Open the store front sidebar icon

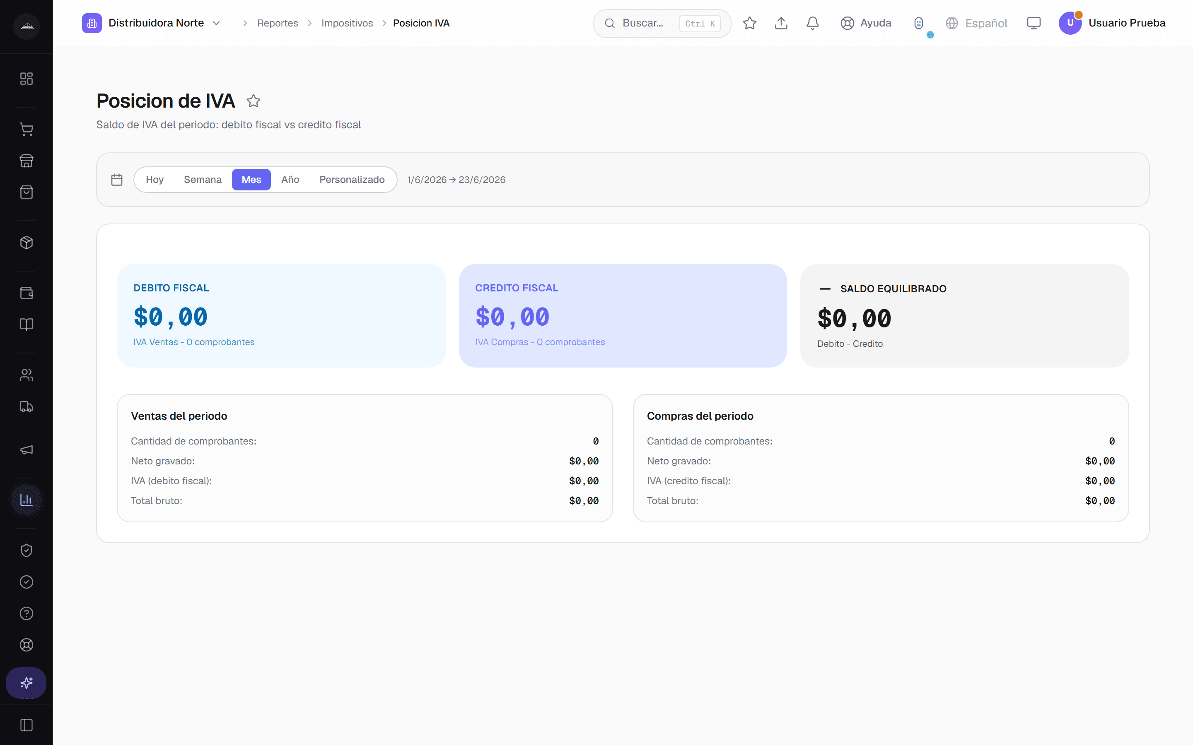[26, 161]
